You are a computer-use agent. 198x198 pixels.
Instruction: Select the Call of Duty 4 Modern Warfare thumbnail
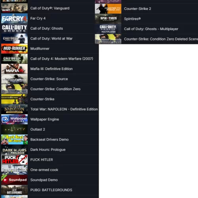coord(14,59)
